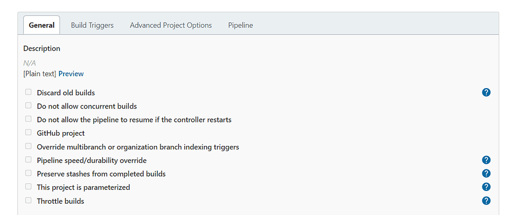Screen dimensions: 531x215
Task: Enable the GitHub project option
Action: pyautogui.click(x=28, y=133)
